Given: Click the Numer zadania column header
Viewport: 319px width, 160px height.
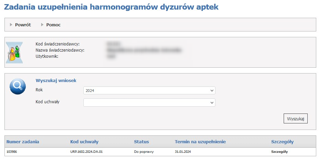Looking at the screenshot, I should (23, 142).
